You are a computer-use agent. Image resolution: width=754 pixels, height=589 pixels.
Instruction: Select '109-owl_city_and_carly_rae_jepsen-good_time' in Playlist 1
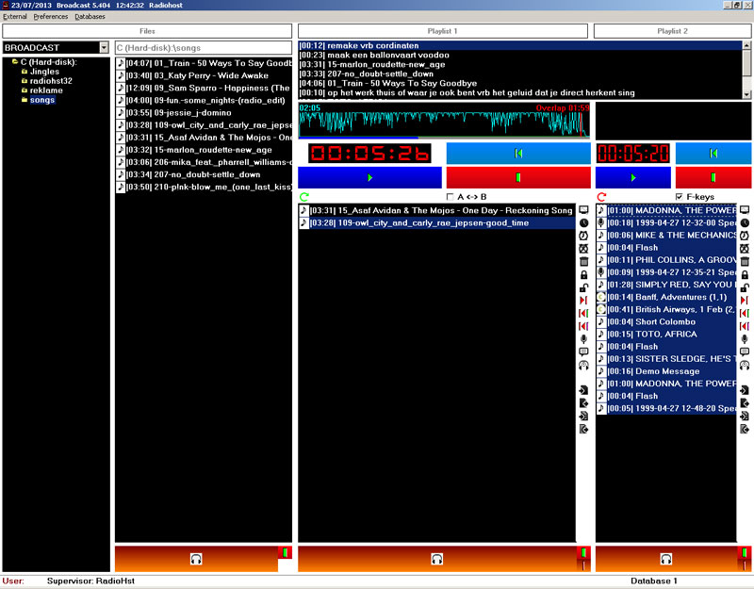click(436, 223)
